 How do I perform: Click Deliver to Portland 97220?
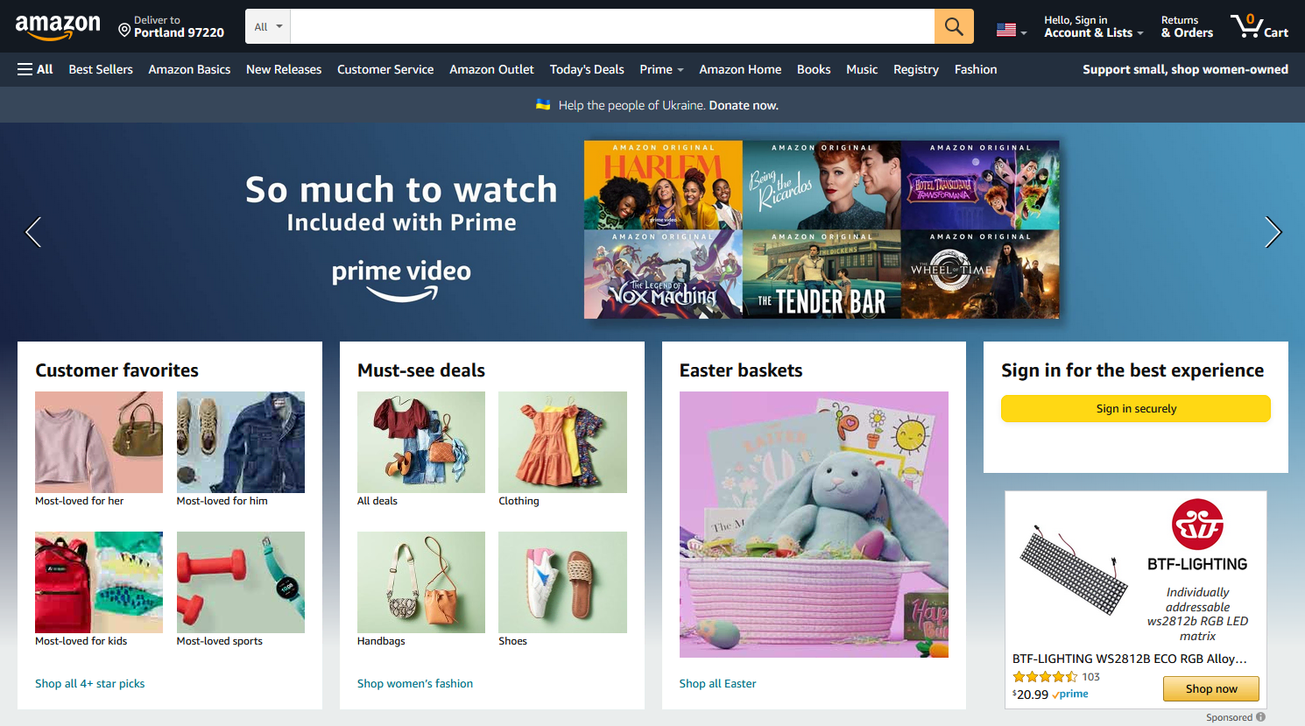tap(172, 26)
